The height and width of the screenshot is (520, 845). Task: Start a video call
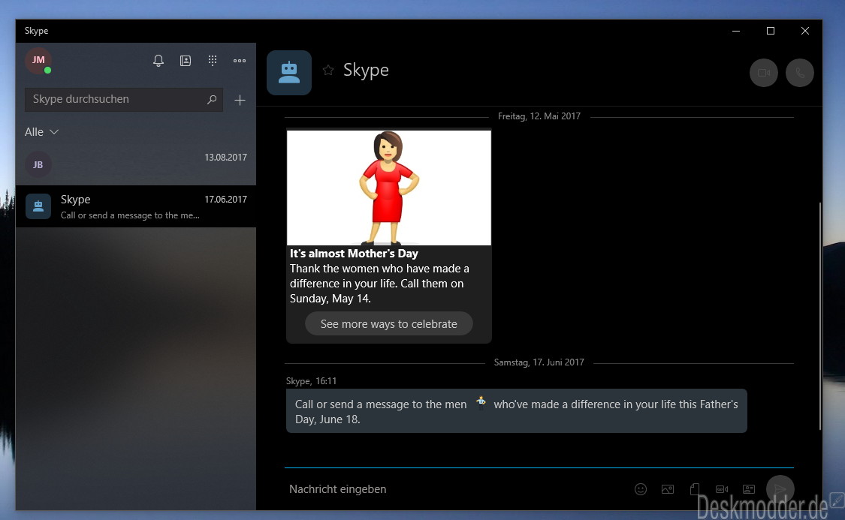click(x=764, y=73)
